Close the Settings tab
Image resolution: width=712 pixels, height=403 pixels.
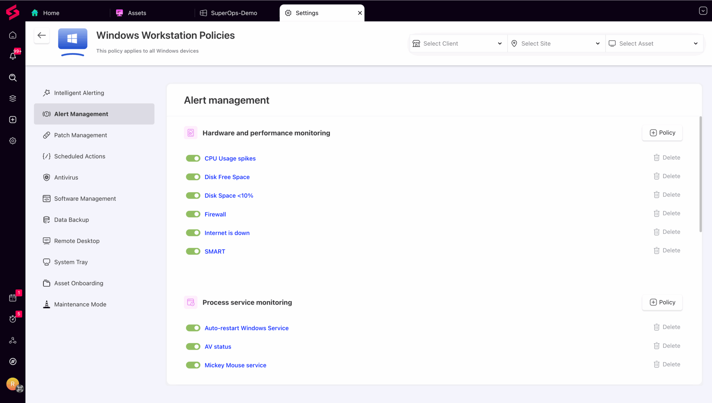point(360,13)
